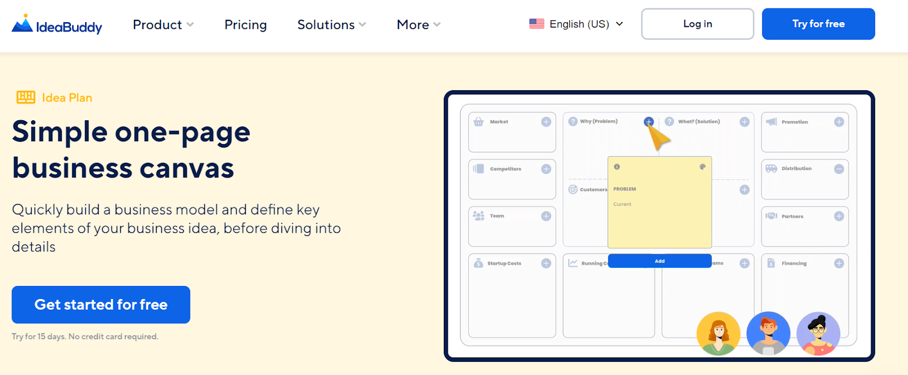
Task: Click the PROBLEM heading on sticky note
Action: pos(624,189)
